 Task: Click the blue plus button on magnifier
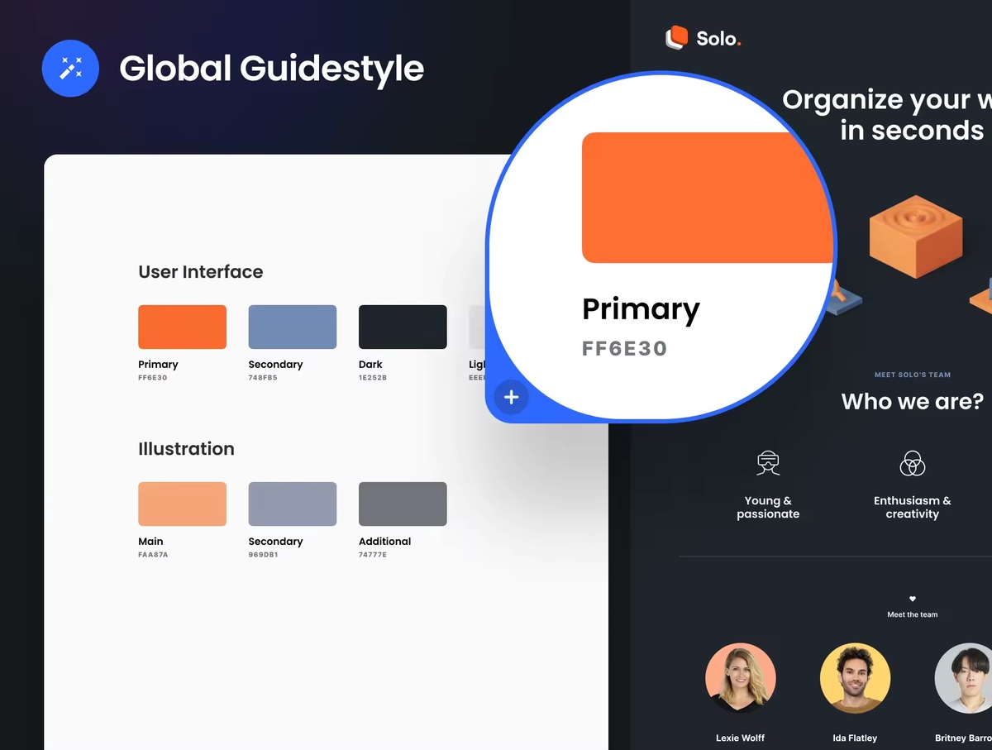(511, 397)
